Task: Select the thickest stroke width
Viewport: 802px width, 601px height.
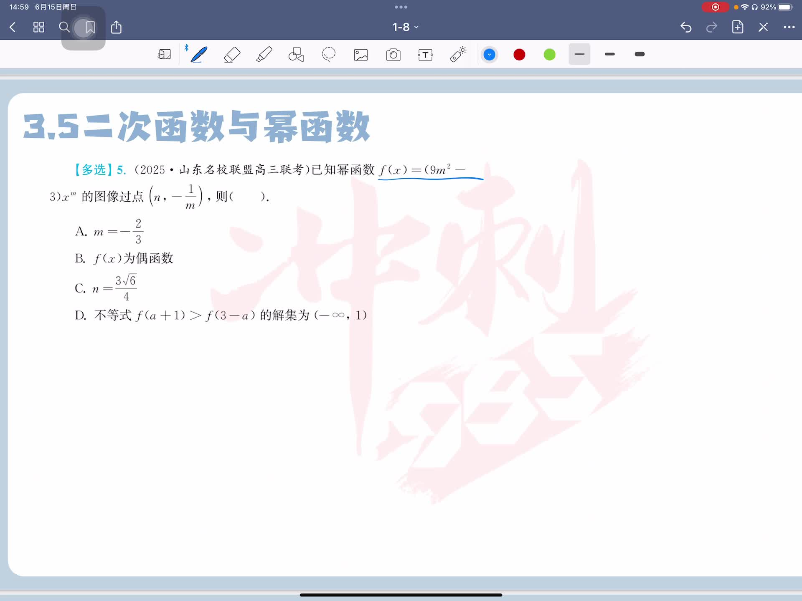Action: [x=640, y=54]
